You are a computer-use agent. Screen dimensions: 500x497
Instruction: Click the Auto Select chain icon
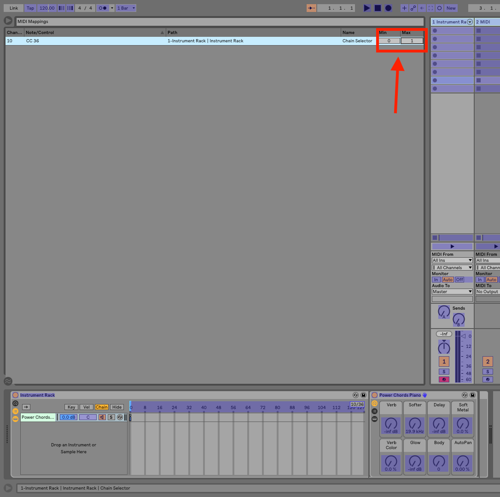pos(26,407)
